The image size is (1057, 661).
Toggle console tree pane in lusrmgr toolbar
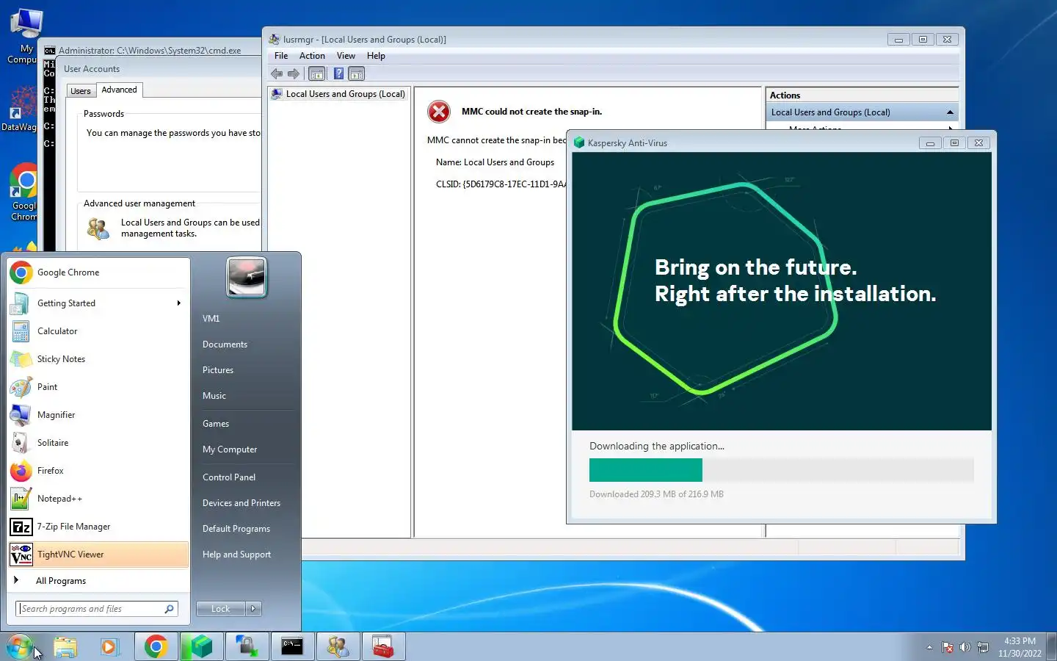[x=316, y=73]
